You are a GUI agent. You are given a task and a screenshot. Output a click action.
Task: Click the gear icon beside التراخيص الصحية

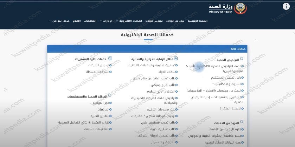pos(242,59)
